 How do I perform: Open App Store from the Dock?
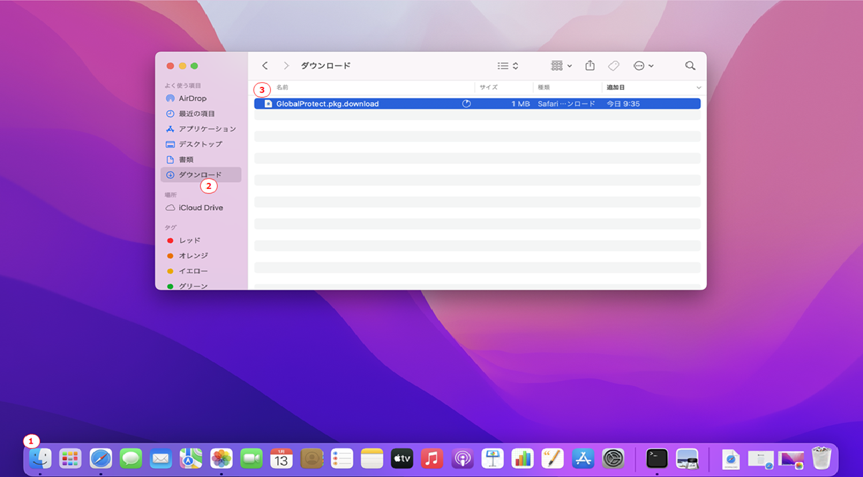(583, 458)
